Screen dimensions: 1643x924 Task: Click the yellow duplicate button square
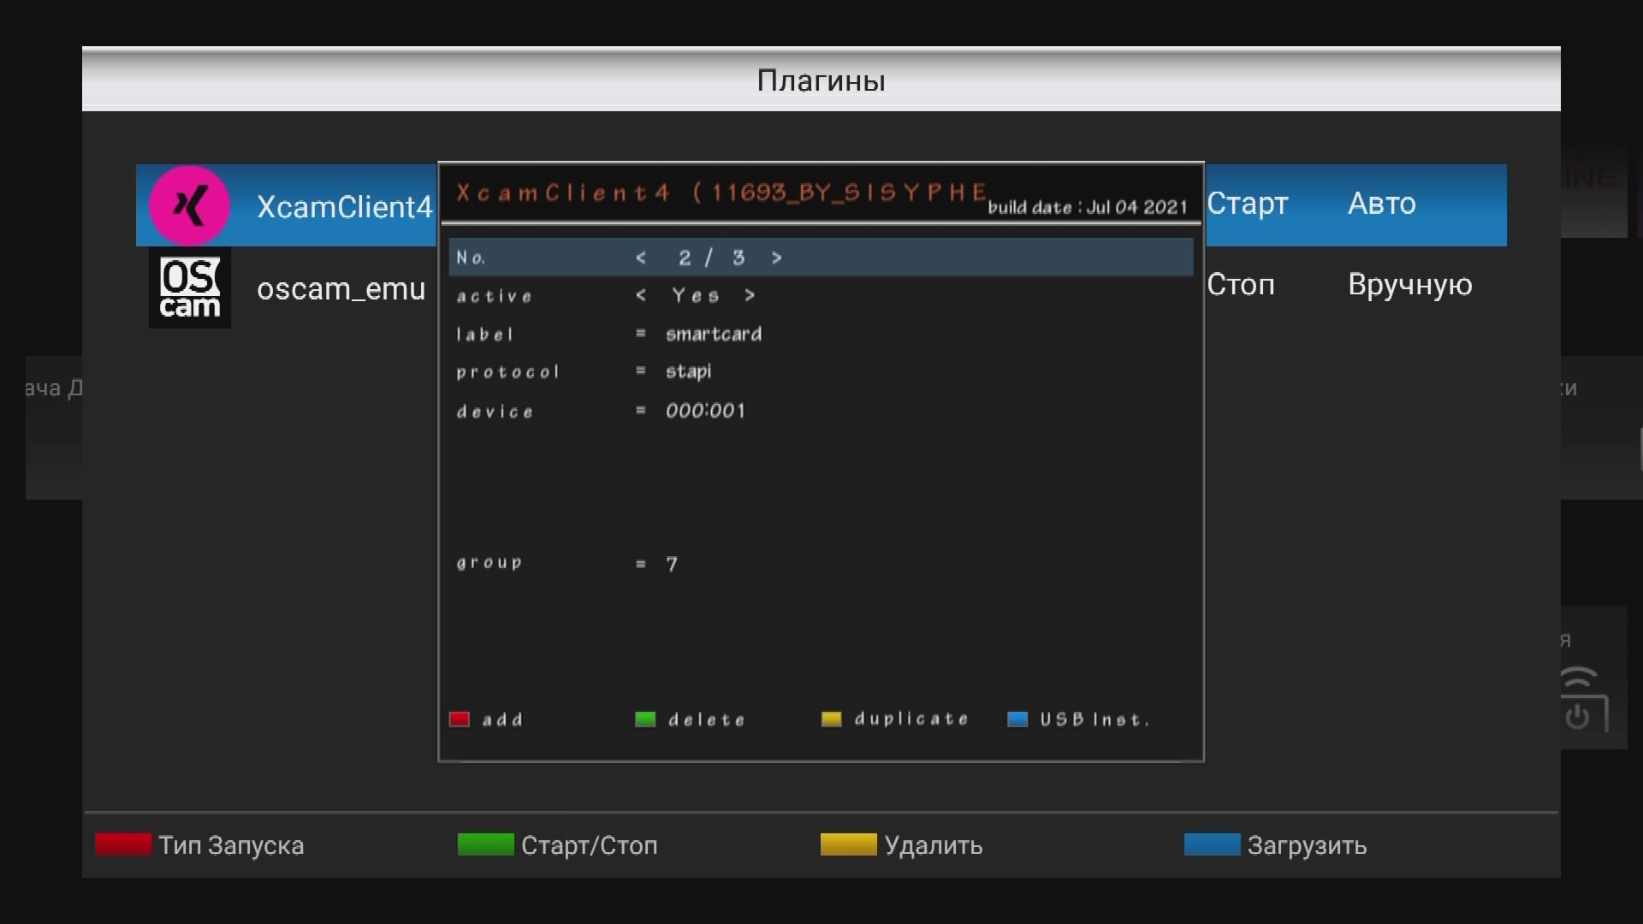pos(831,720)
